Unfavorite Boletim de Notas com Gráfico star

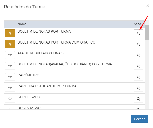pyautogui.click(x=10, y=44)
